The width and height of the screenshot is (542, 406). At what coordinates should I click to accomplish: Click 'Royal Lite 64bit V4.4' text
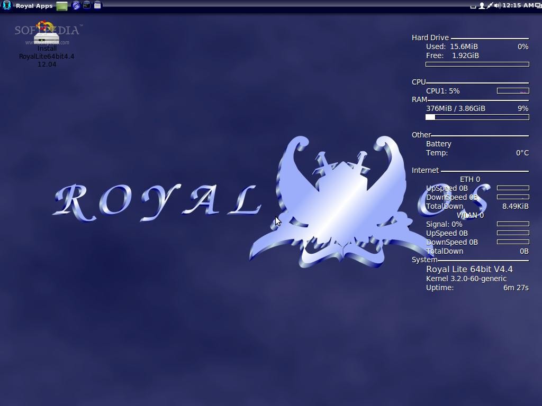click(x=469, y=269)
